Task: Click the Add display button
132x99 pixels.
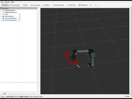Action: pyautogui.click(x=4, y=94)
